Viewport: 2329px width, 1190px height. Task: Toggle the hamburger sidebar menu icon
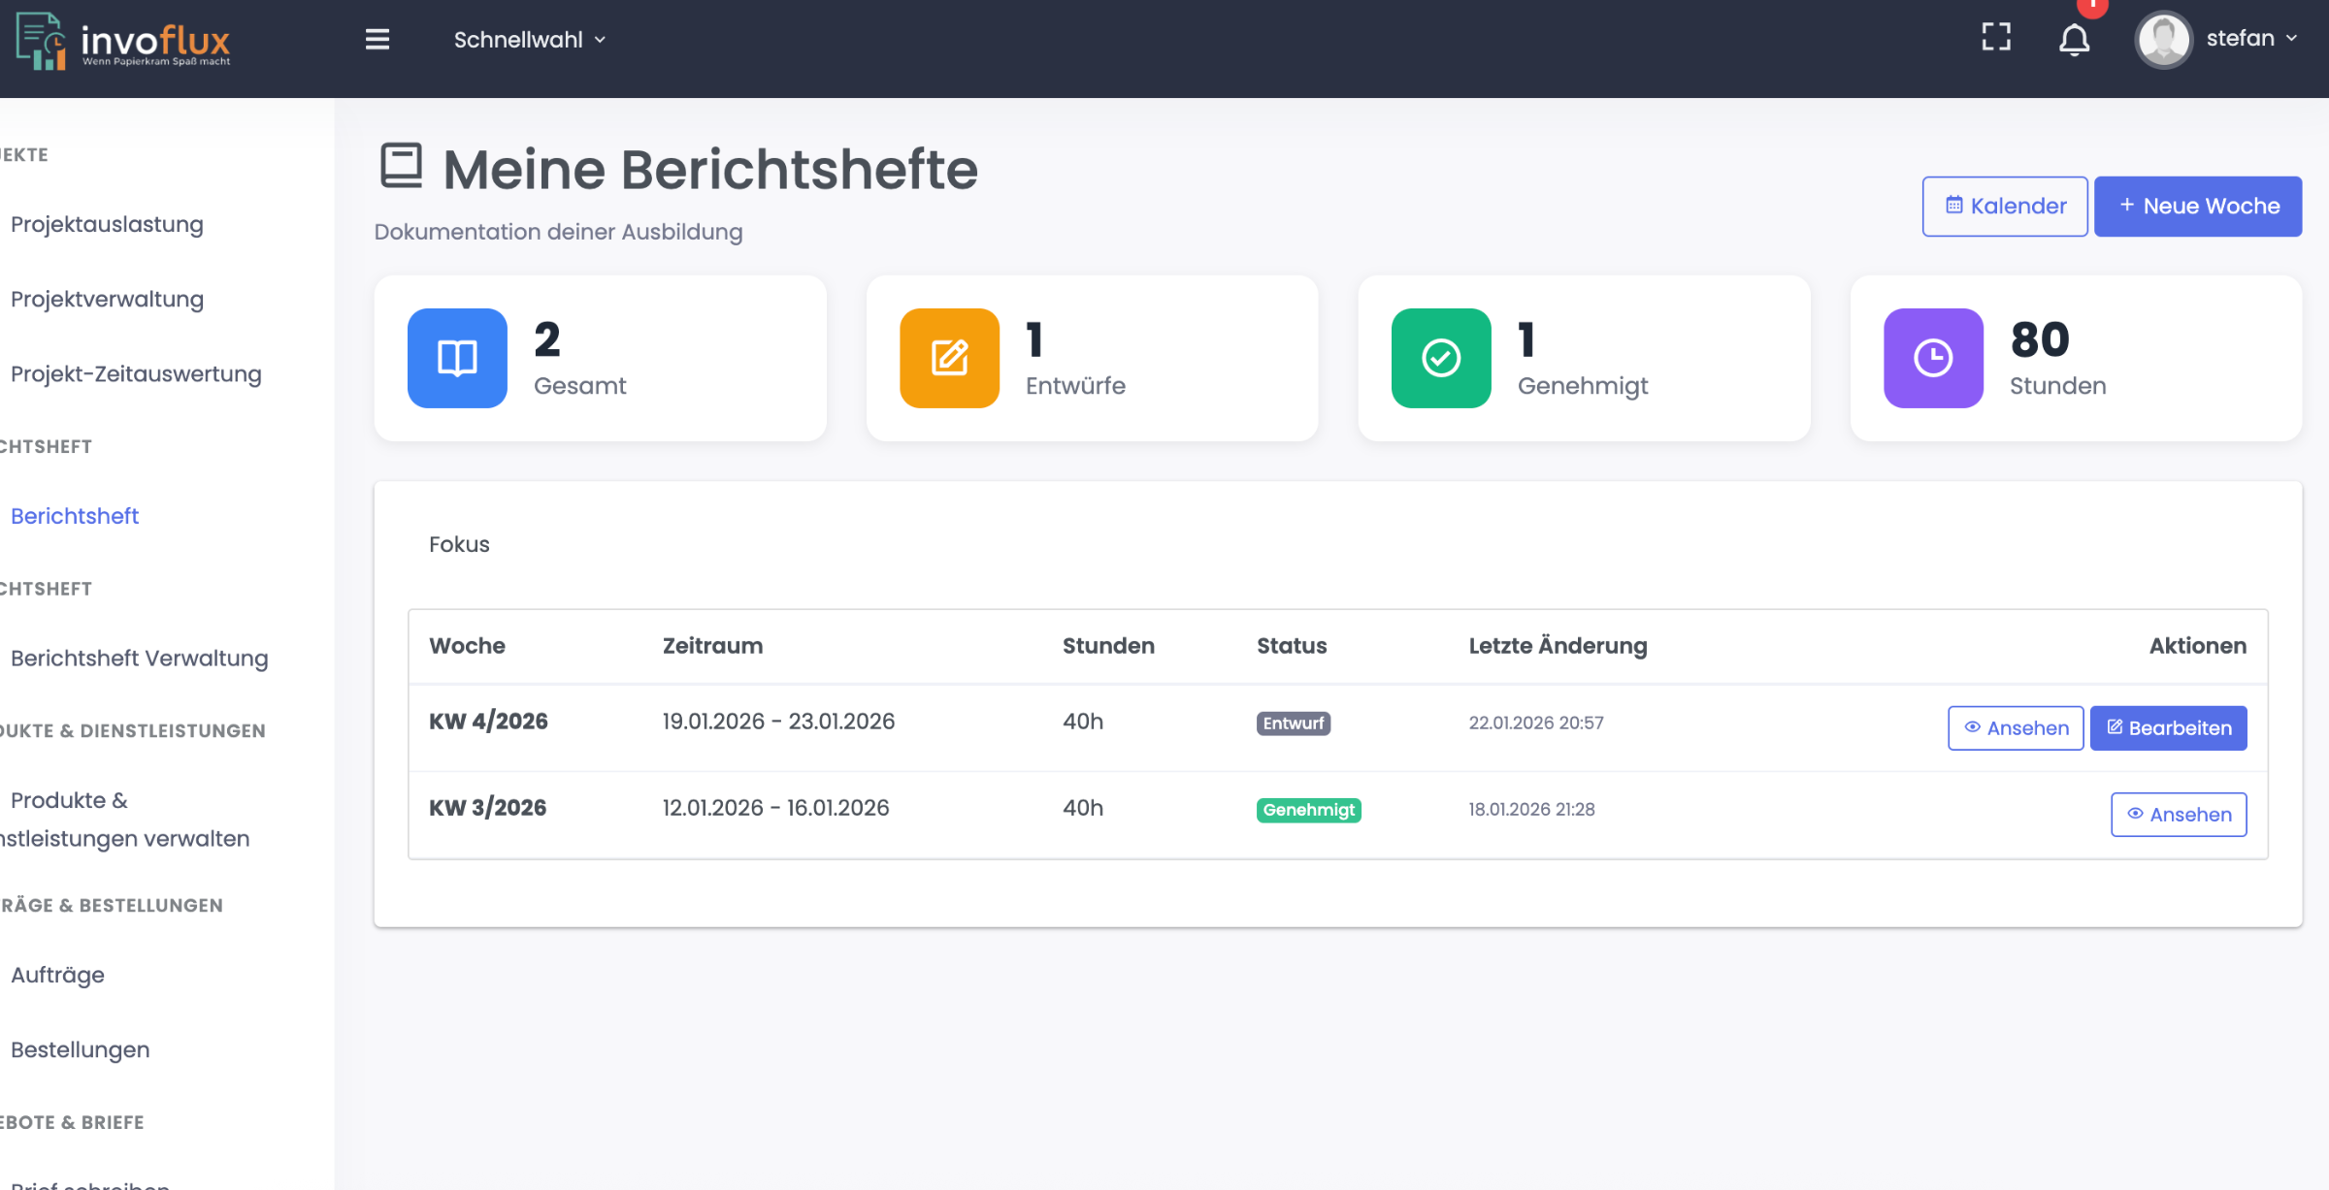click(377, 39)
